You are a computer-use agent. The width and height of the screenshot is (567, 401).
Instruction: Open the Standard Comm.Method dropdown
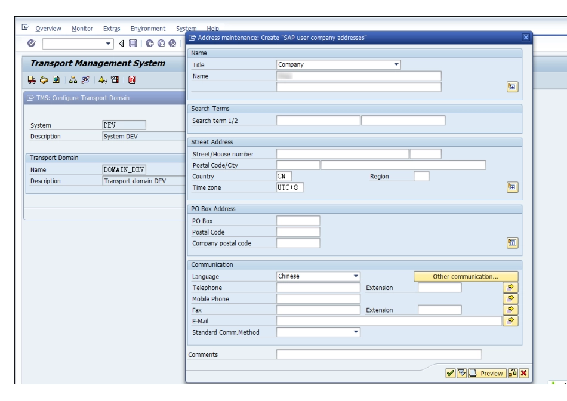click(356, 332)
